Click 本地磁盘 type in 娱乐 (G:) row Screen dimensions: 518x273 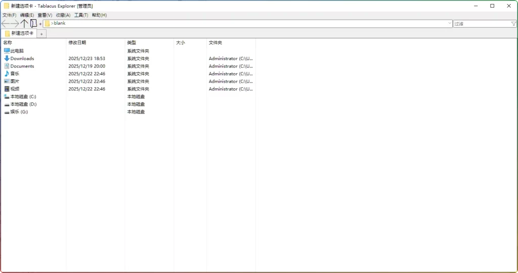(x=136, y=112)
